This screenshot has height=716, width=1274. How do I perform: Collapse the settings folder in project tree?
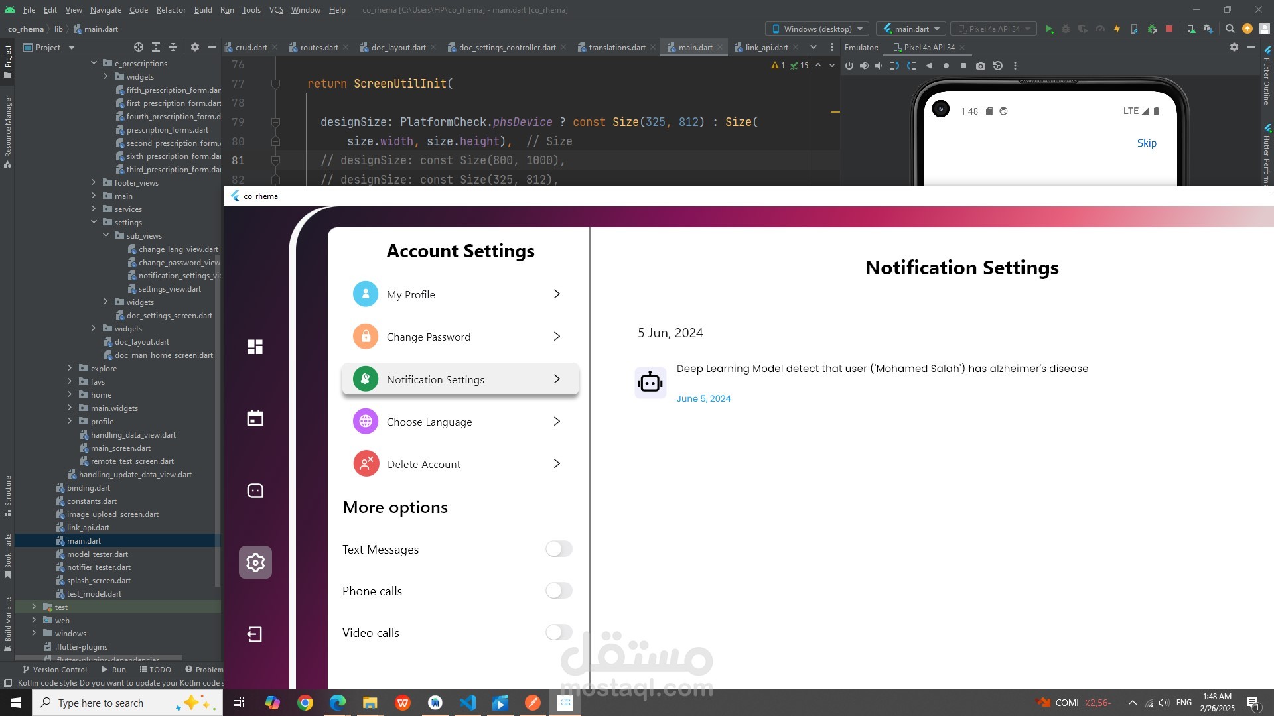[x=94, y=223]
